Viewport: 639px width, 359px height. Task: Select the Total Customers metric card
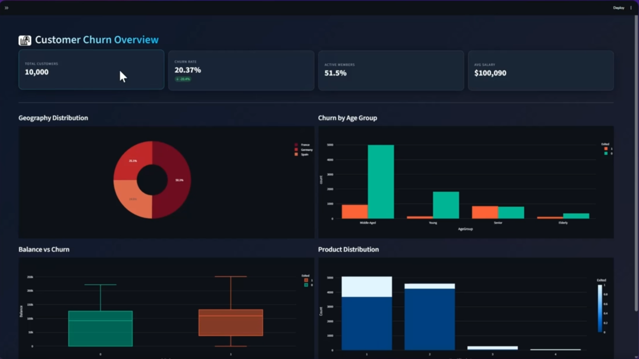[91, 70]
